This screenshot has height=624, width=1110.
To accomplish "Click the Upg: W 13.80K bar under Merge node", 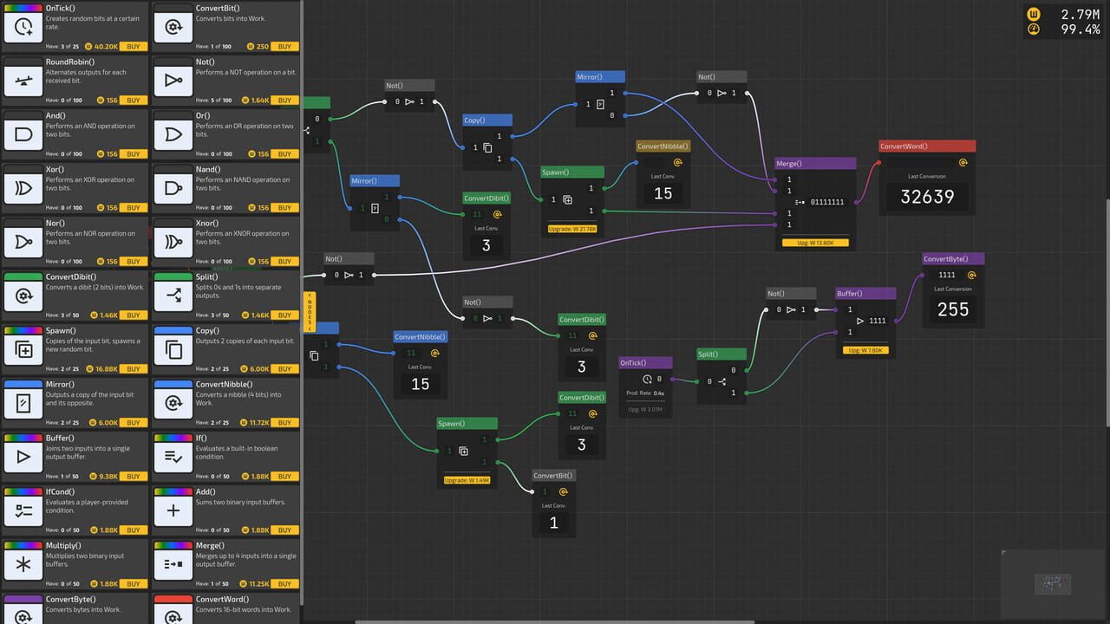I will [x=813, y=243].
